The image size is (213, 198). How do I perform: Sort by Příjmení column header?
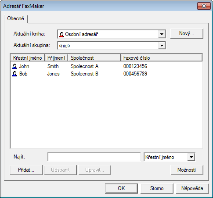pyautogui.click(x=56, y=58)
